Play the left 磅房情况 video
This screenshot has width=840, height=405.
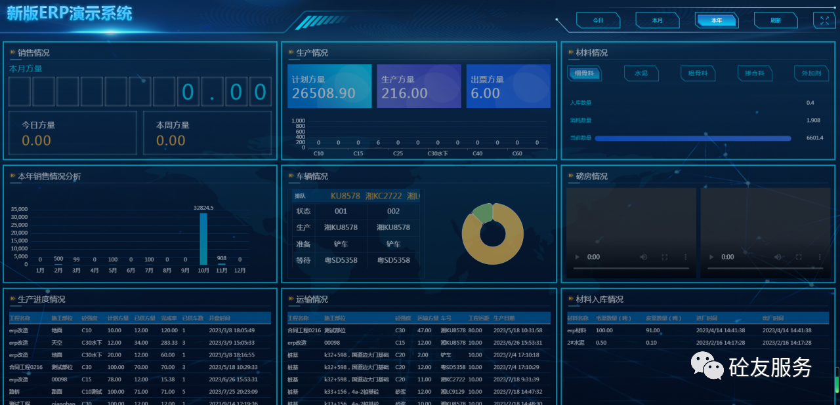(577, 257)
